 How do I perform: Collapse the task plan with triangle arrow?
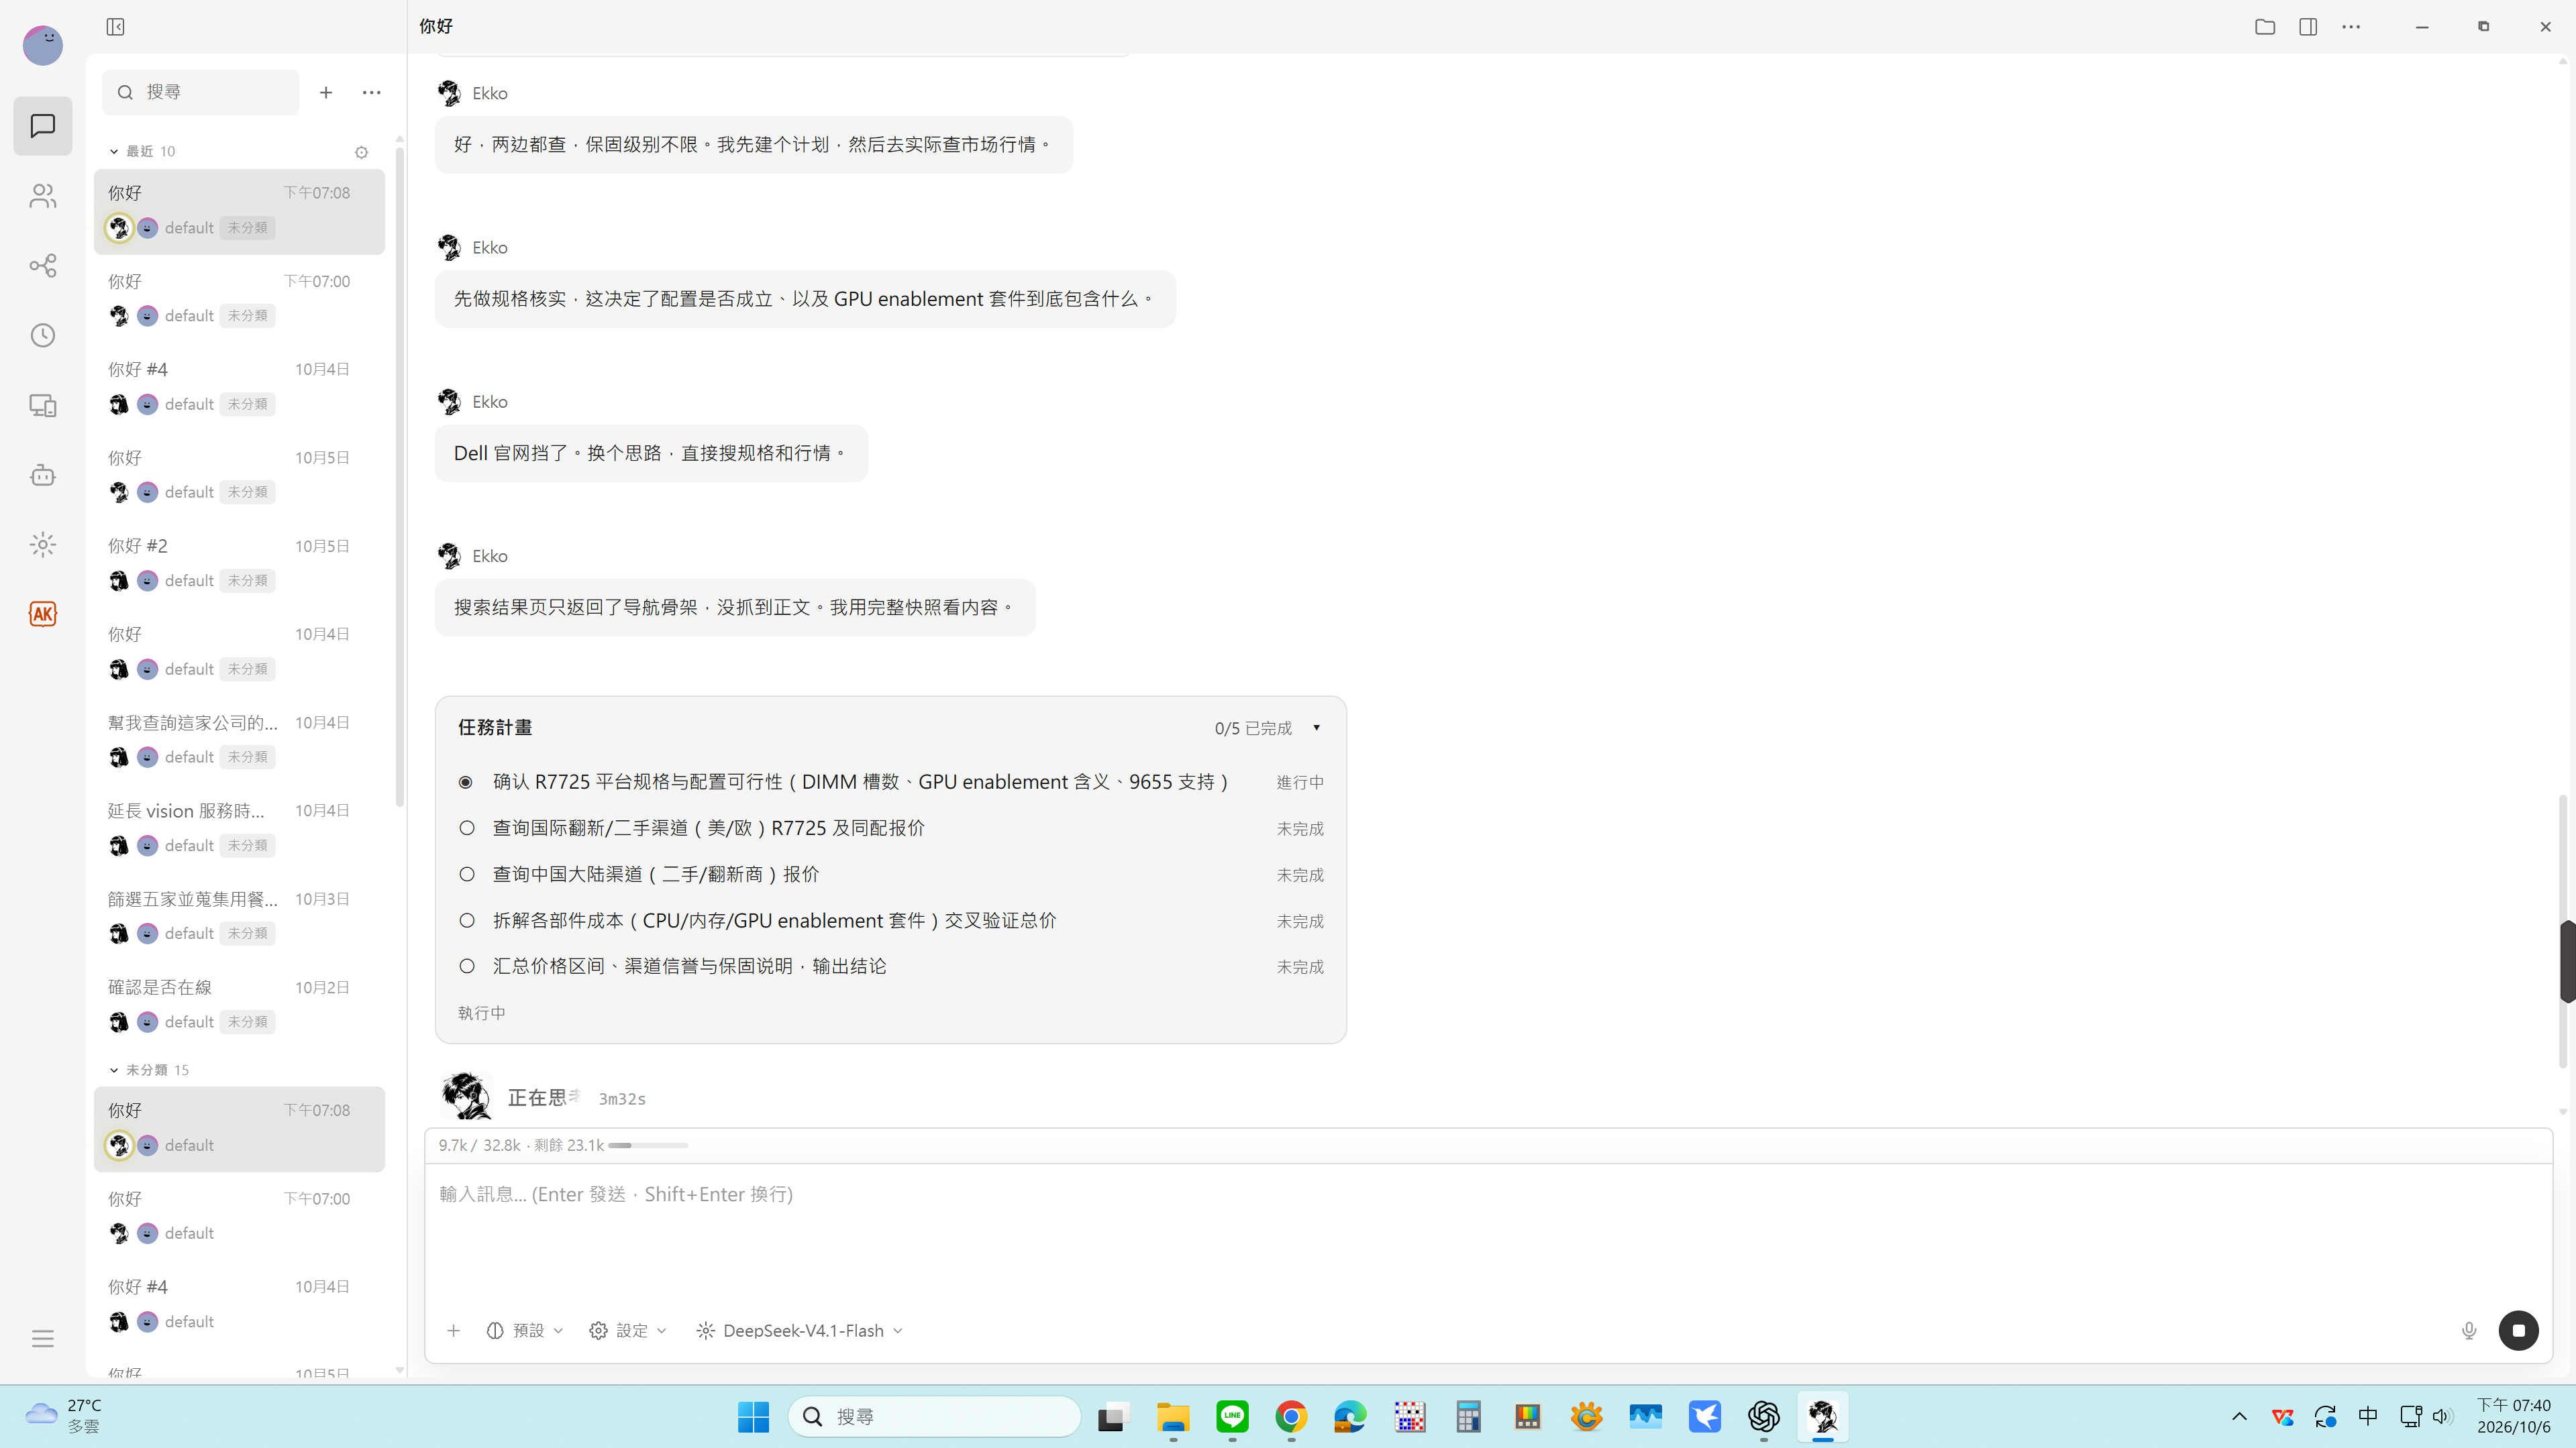[1316, 728]
